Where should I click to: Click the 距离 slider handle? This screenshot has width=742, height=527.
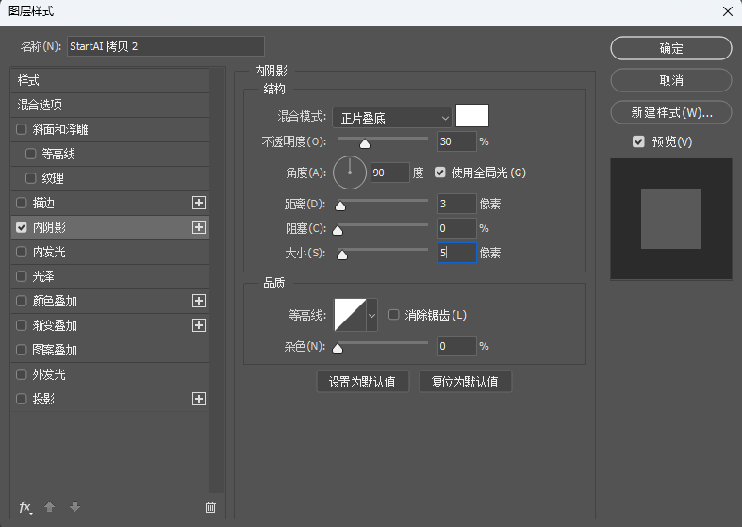tap(340, 206)
